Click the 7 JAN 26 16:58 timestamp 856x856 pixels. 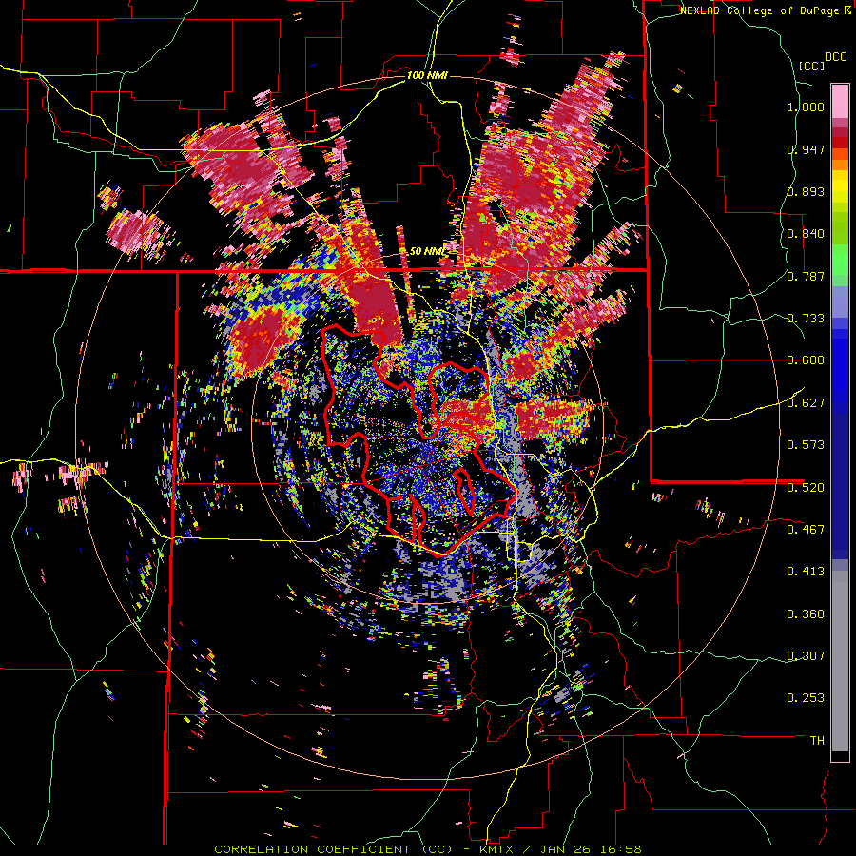point(582,849)
